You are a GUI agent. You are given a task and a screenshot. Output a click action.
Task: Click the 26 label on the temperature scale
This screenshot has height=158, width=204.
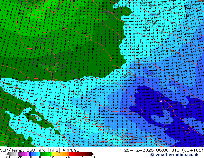click(68, 157)
